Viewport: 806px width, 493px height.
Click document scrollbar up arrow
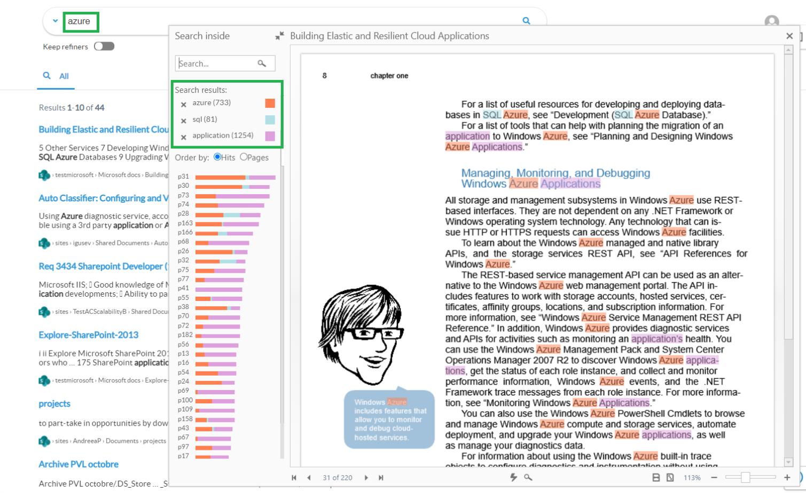pos(788,50)
